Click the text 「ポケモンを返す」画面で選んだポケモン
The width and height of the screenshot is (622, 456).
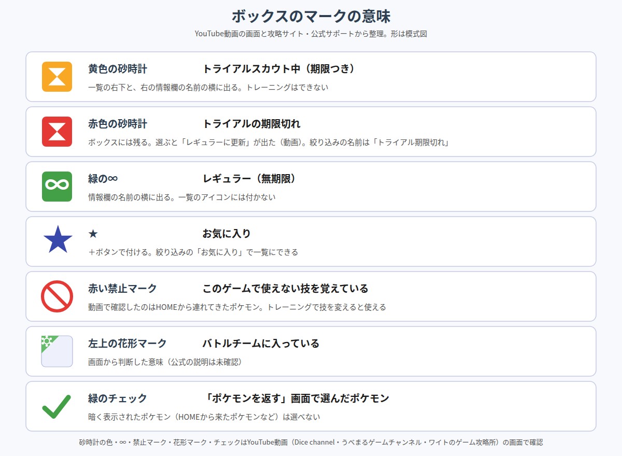point(295,398)
